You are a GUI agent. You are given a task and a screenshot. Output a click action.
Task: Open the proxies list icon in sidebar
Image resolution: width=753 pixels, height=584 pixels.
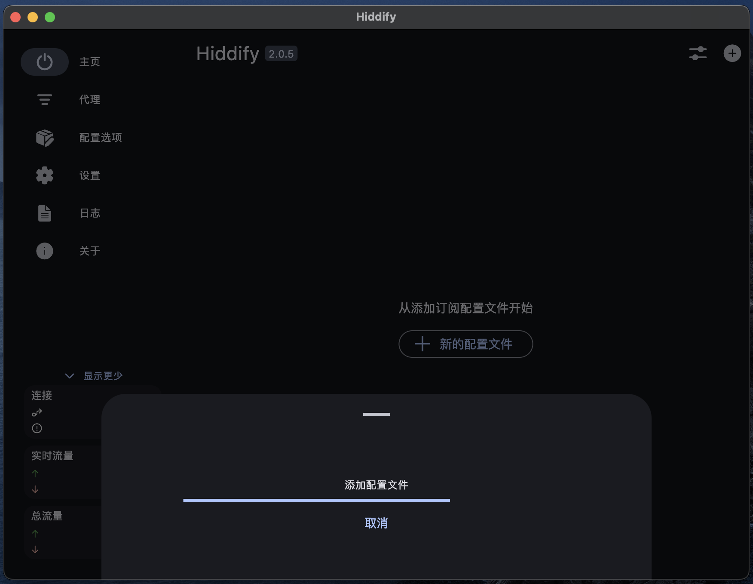coord(45,100)
